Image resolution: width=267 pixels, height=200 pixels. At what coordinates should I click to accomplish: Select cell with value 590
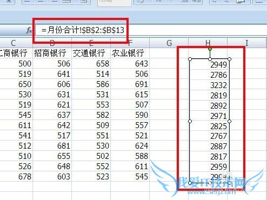pos(130,115)
